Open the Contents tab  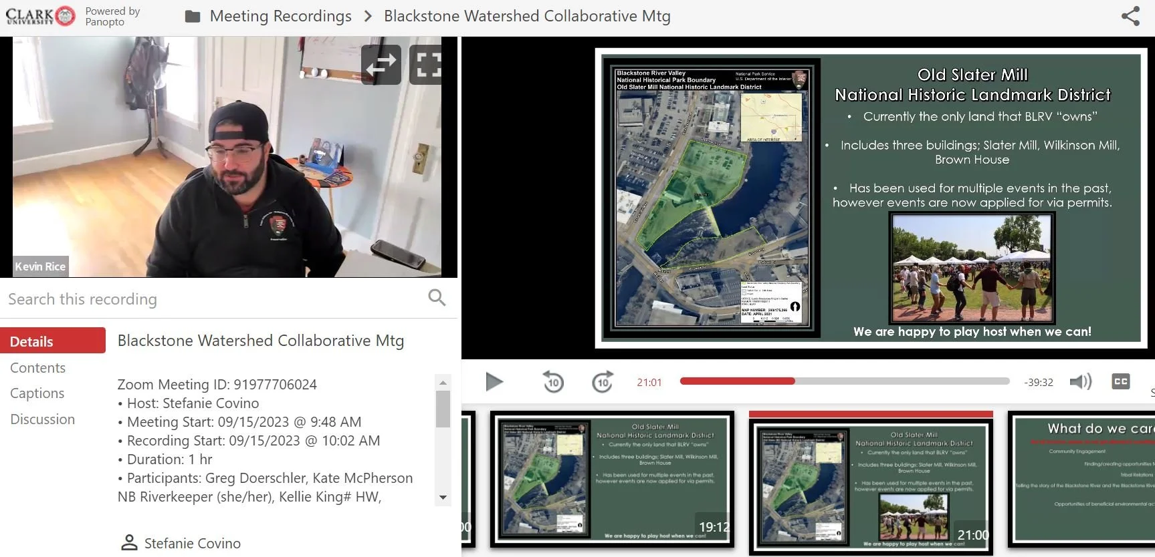click(38, 368)
